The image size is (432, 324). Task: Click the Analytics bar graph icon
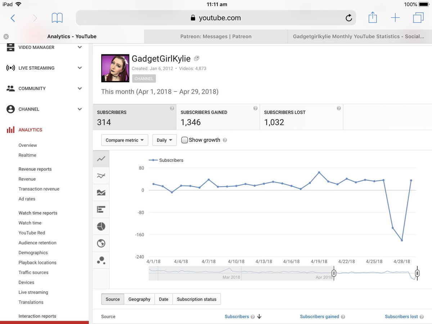tap(10, 130)
